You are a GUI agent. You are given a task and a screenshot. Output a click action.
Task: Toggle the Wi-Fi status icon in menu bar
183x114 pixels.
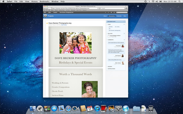pos(153,1)
